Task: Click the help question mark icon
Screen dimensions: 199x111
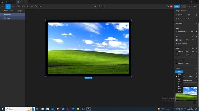Action: pos(195,103)
